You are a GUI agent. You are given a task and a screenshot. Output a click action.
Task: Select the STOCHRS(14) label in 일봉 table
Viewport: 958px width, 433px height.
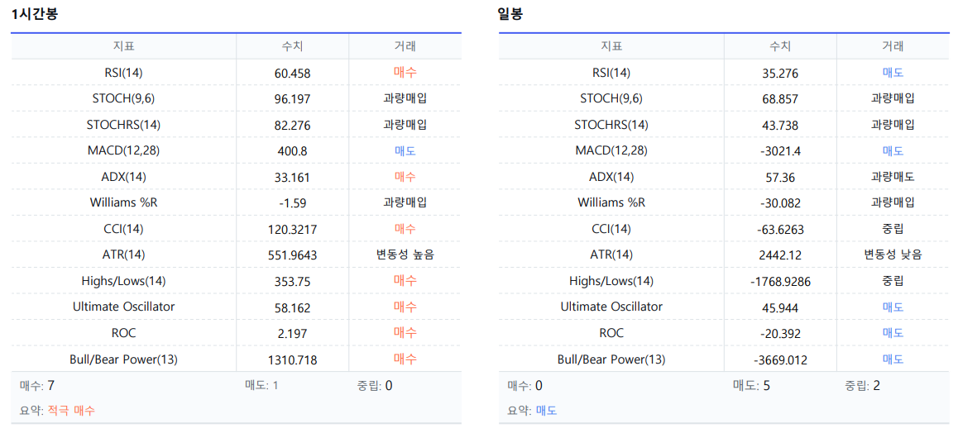pyautogui.click(x=611, y=125)
